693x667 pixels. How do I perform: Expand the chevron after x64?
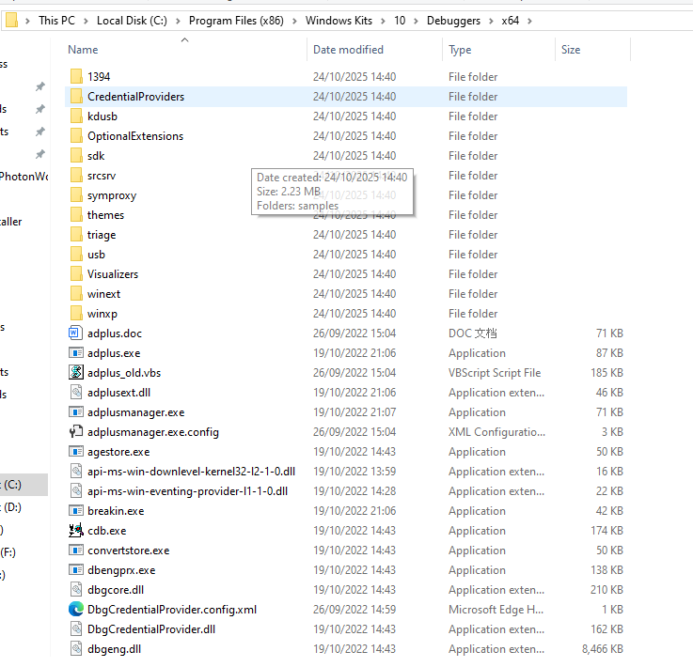tap(529, 21)
